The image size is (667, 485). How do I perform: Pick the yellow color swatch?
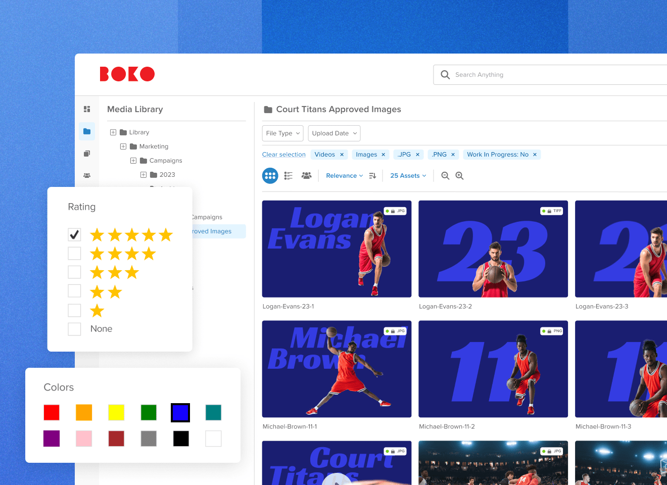116,413
